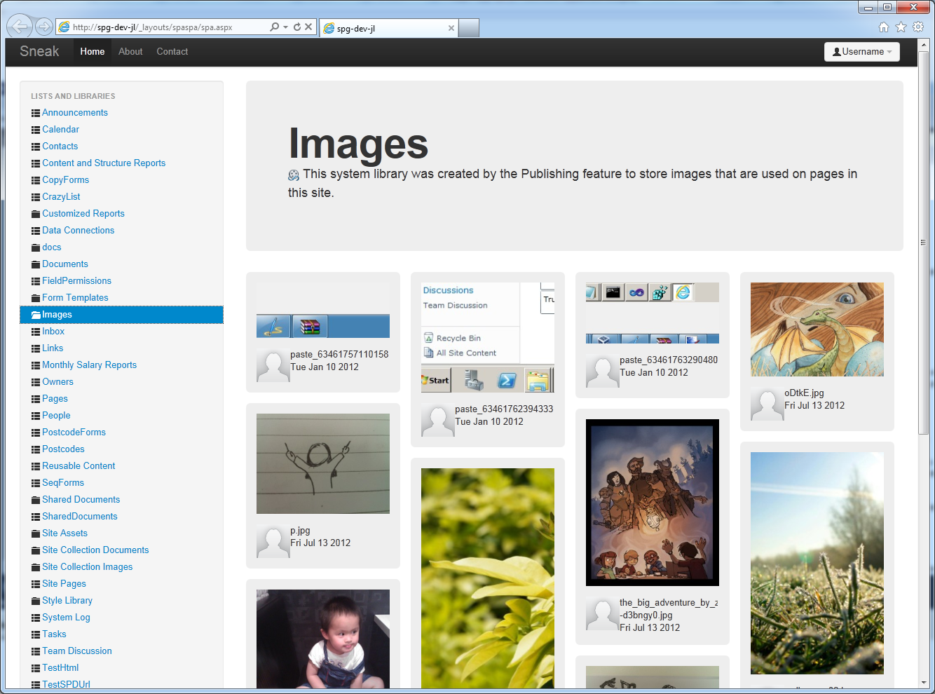
Task: Click the browser back arrow button
Action: [x=19, y=27]
